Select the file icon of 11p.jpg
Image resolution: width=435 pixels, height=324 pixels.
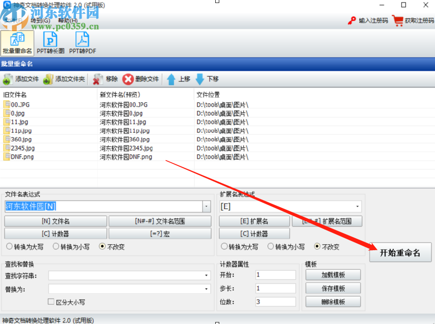(7, 130)
